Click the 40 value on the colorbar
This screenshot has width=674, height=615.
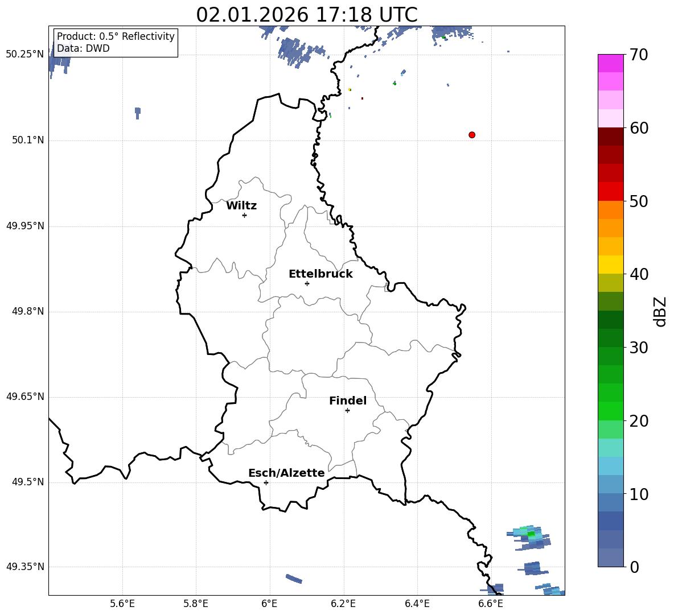[639, 274]
